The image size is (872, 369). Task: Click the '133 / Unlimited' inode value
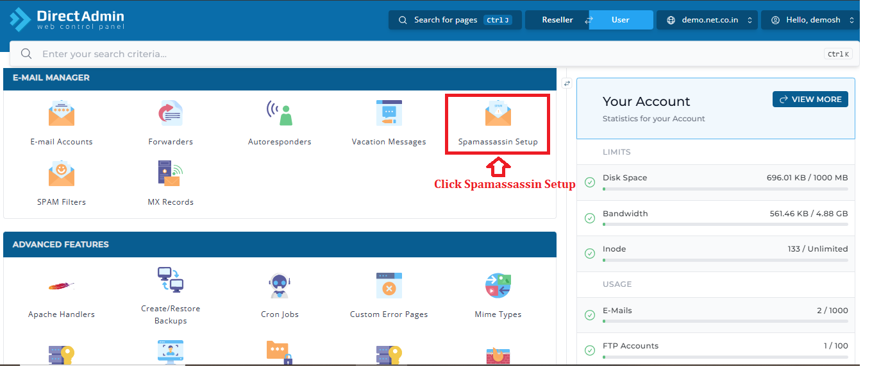[818, 248]
